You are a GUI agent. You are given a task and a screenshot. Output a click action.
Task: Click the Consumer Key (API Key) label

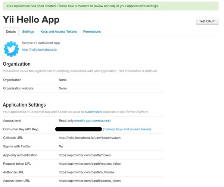click(x=21, y=129)
